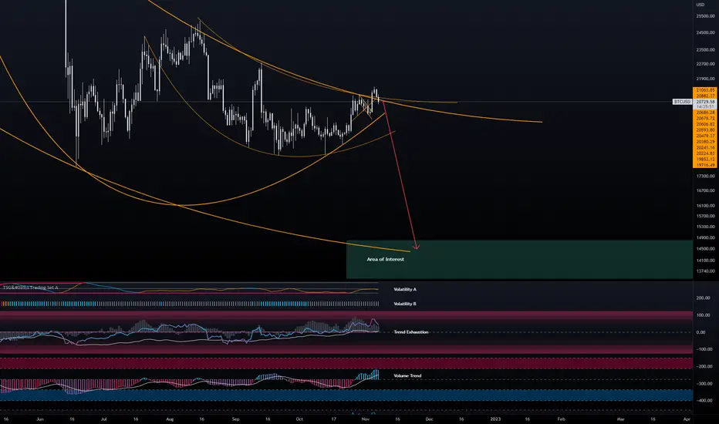Click 200.00 on the indicator scale
The image size is (719, 424).
click(703, 298)
